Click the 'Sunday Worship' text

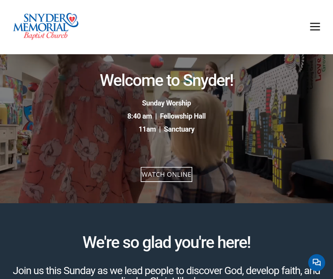point(166,103)
